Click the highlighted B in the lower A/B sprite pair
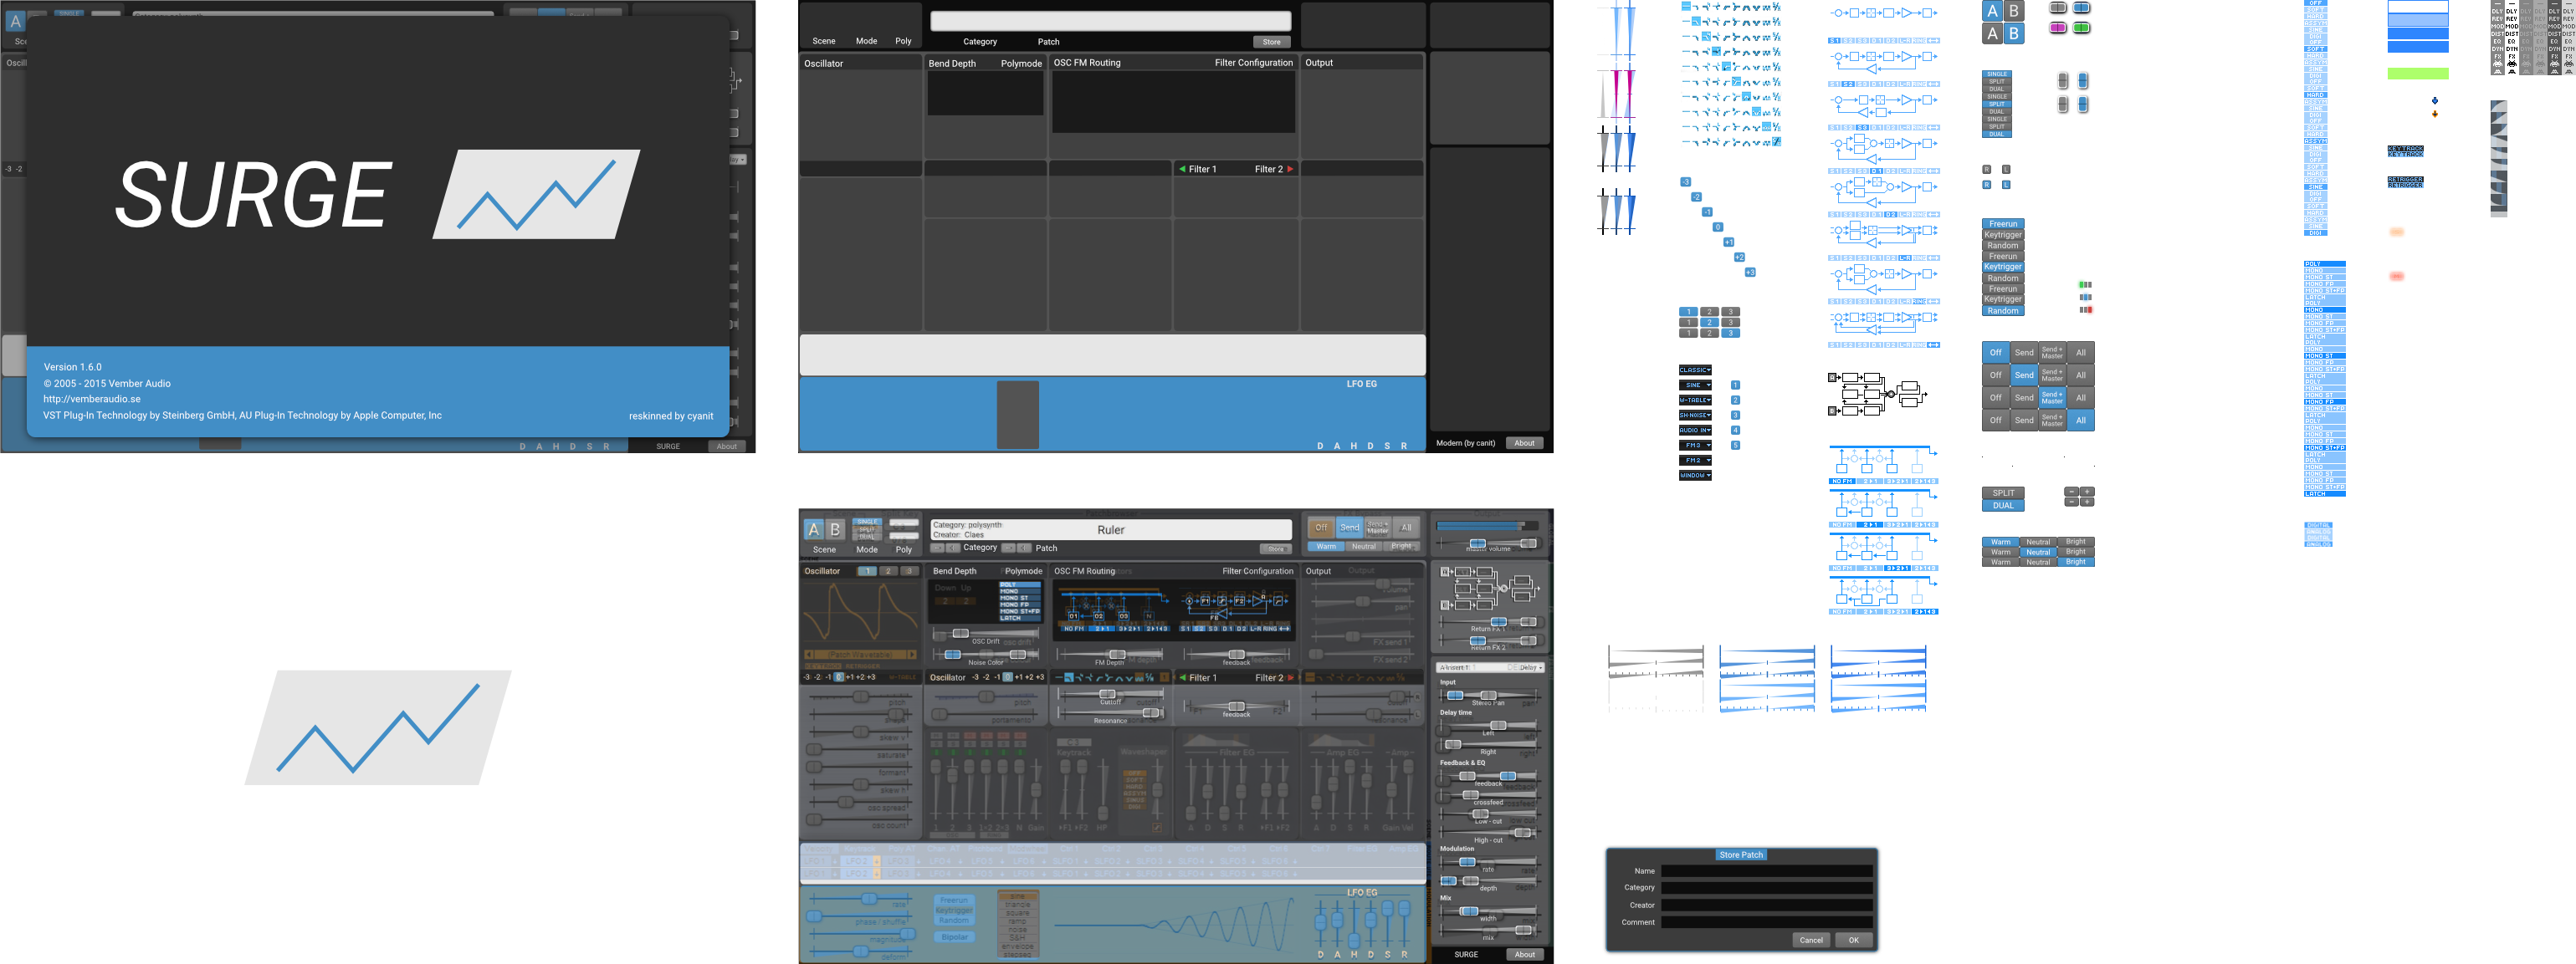 pyautogui.click(x=2014, y=33)
